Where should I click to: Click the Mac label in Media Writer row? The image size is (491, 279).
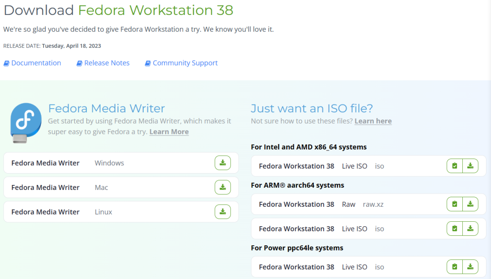pyautogui.click(x=101, y=188)
